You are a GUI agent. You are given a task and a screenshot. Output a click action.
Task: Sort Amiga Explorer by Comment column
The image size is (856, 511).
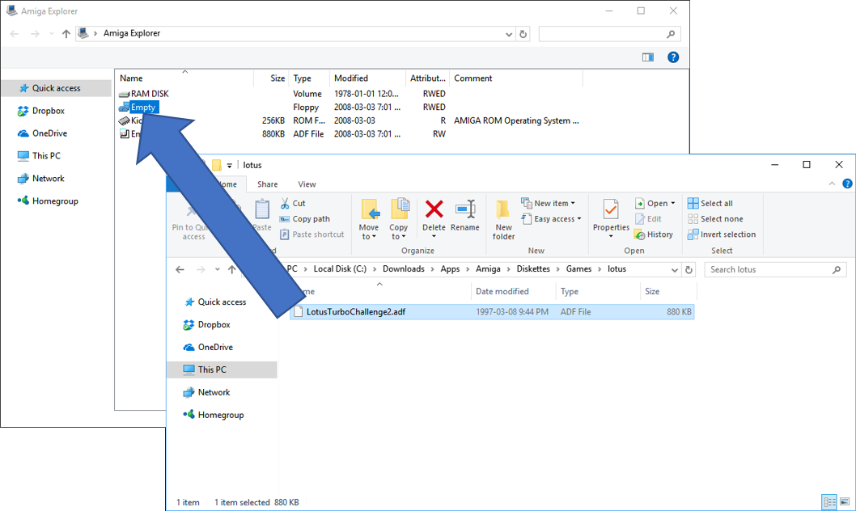click(x=473, y=78)
